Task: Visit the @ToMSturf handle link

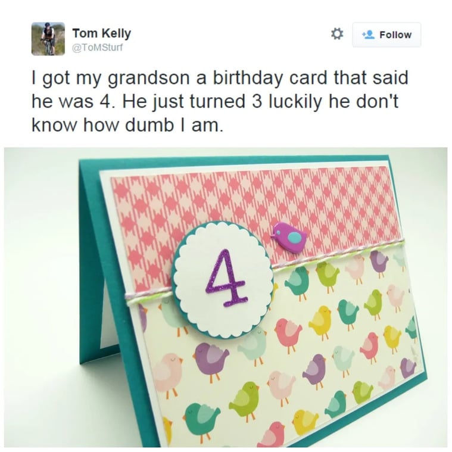Action: tap(98, 47)
